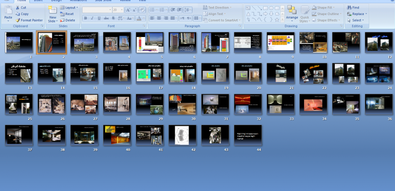Switch to the Home ribbon tab

tap(22, 1)
